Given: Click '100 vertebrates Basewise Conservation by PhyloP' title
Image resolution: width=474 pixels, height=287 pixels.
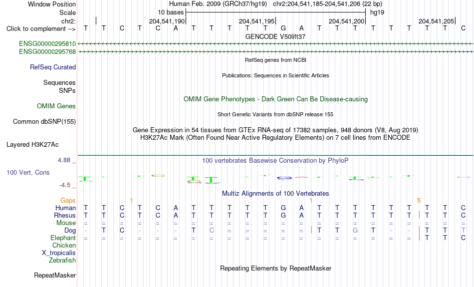Looking at the screenshot, I should (275, 161).
